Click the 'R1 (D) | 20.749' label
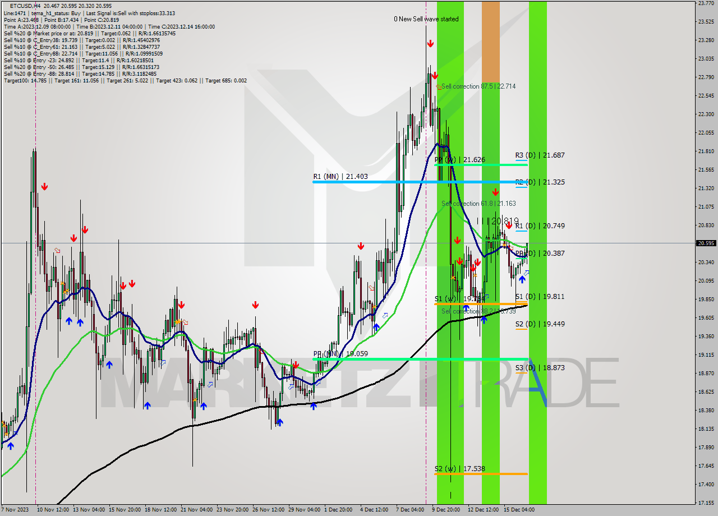The width and height of the screenshot is (718, 516). click(x=540, y=225)
